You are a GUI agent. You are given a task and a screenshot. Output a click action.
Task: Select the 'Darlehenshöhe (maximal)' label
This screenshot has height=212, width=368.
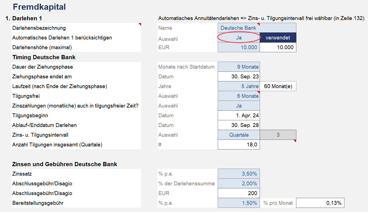76,47
